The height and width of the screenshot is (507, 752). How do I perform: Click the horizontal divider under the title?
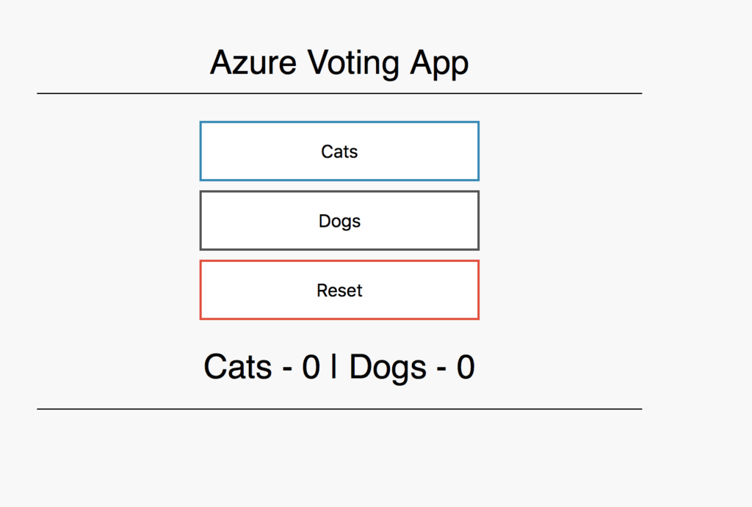339,94
